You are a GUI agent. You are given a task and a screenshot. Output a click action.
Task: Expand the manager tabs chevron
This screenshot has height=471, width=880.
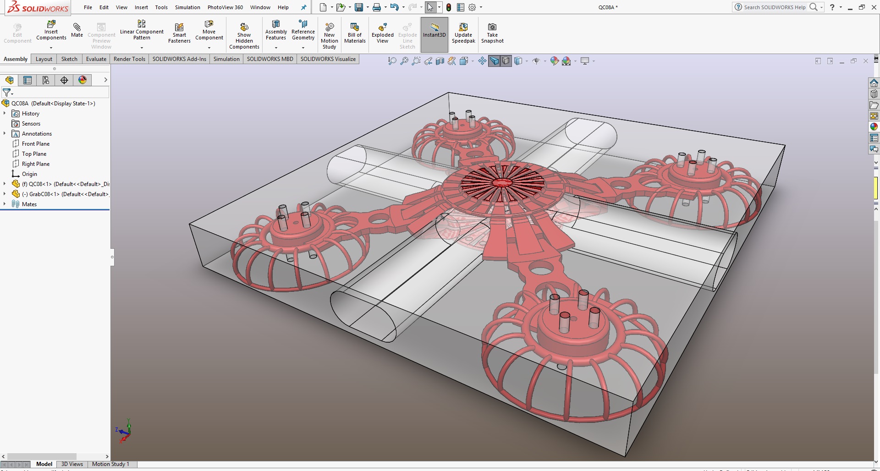105,80
